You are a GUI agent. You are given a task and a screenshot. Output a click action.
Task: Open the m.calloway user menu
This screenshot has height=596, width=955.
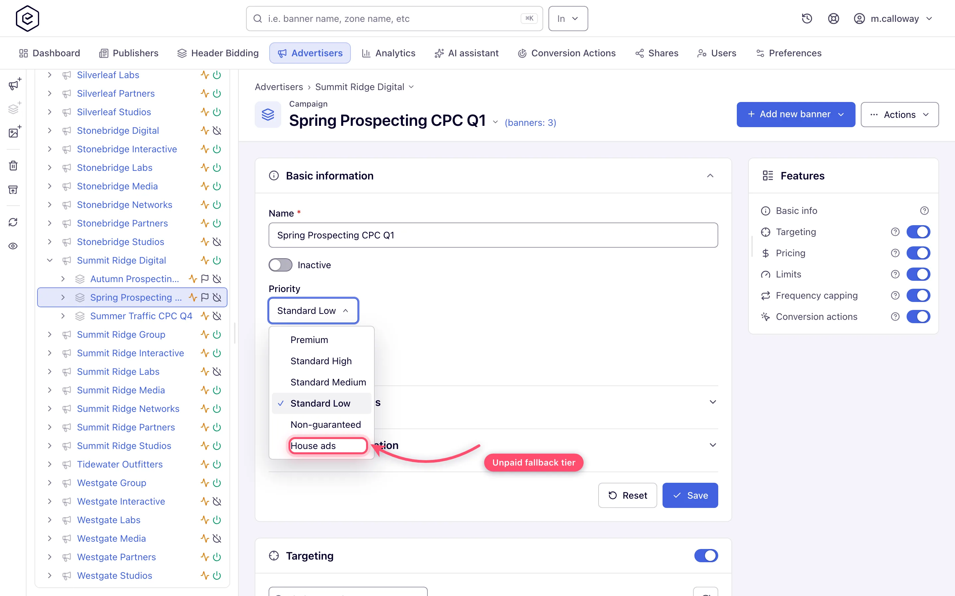click(x=893, y=19)
